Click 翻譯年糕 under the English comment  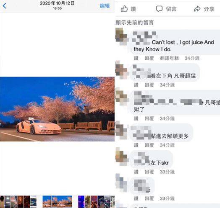pyautogui.click(x=170, y=58)
